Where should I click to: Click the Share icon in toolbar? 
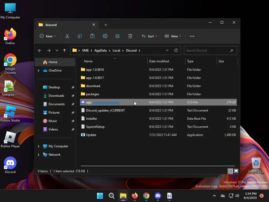pyautogui.click(x=118, y=36)
